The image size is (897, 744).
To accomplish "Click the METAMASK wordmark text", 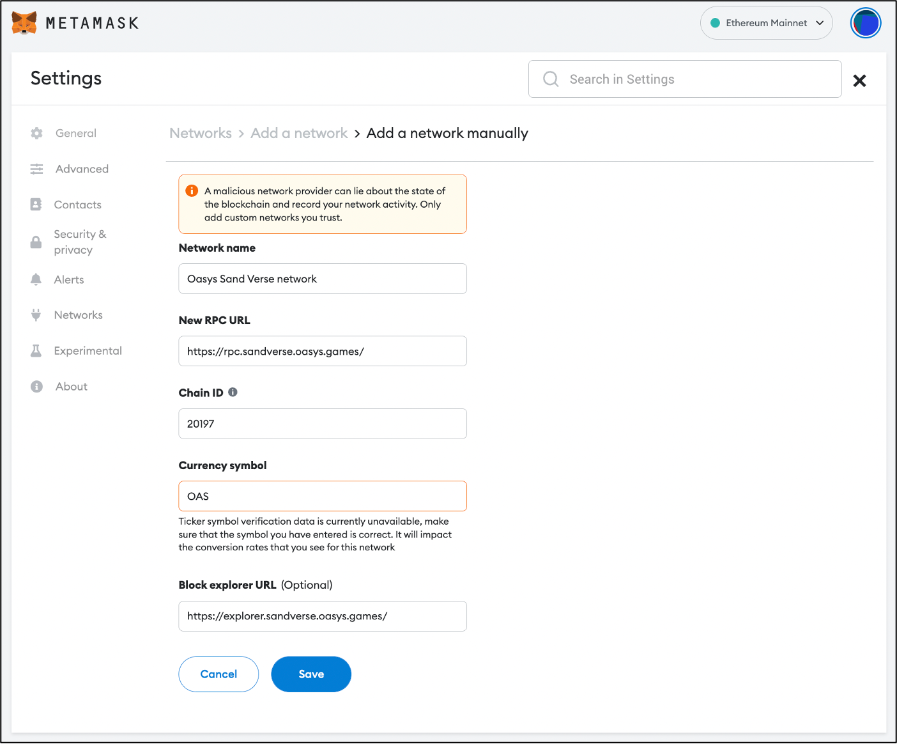I will point(93,23).
